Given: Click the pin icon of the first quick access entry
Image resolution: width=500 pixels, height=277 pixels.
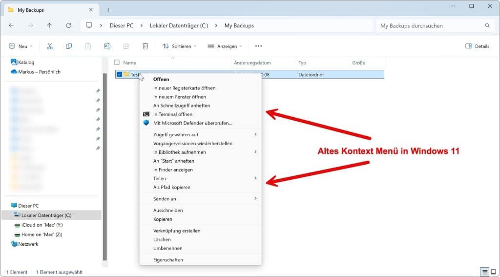Looking at the screenshot, I should 98,91.
